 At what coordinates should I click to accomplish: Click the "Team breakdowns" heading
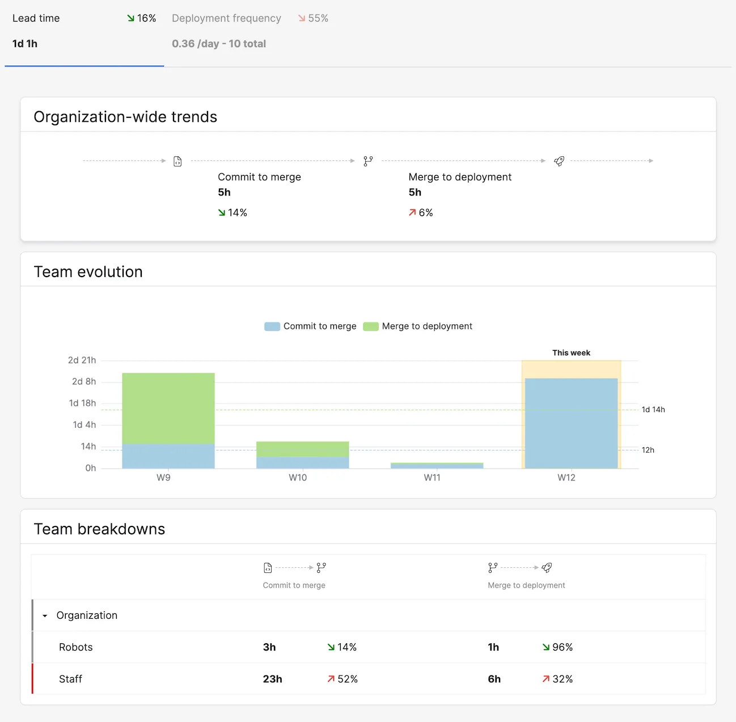click(100, 529)
